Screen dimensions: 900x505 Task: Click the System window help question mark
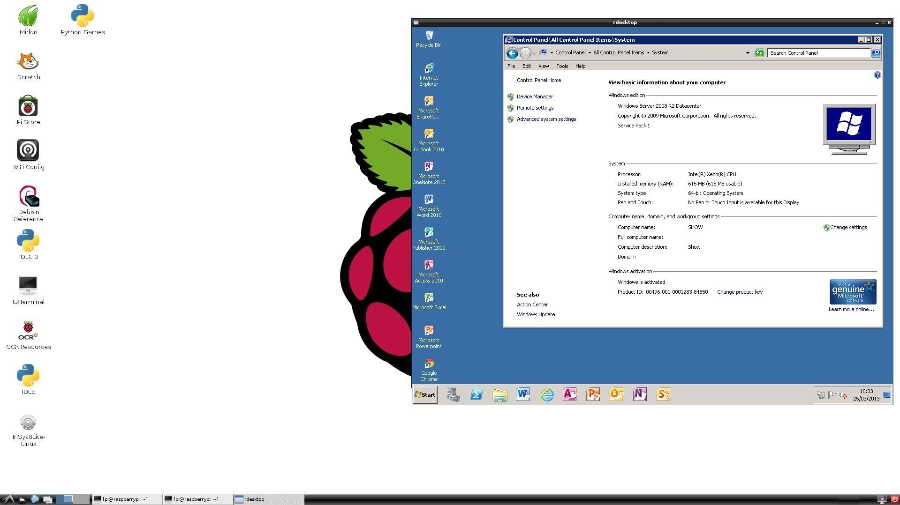pos(877,75)
